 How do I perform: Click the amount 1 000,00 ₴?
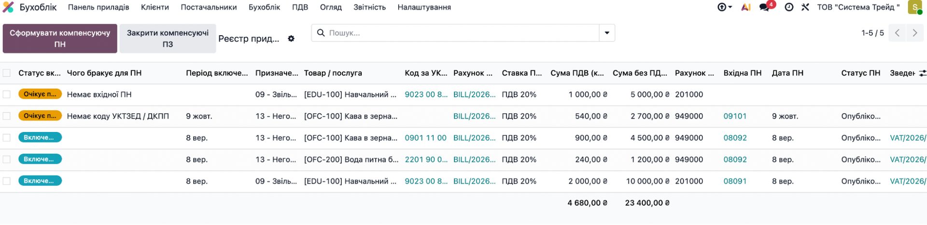click(x=588, y=94)
